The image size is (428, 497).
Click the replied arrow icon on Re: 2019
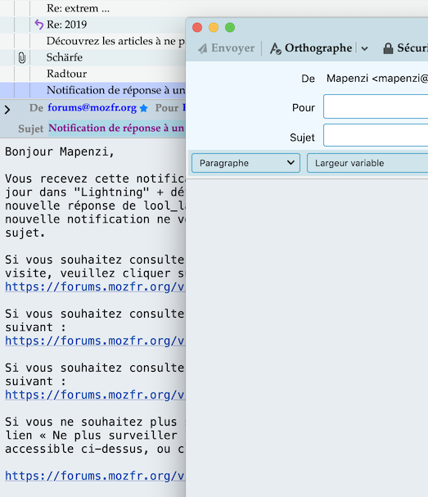point(38,25)
